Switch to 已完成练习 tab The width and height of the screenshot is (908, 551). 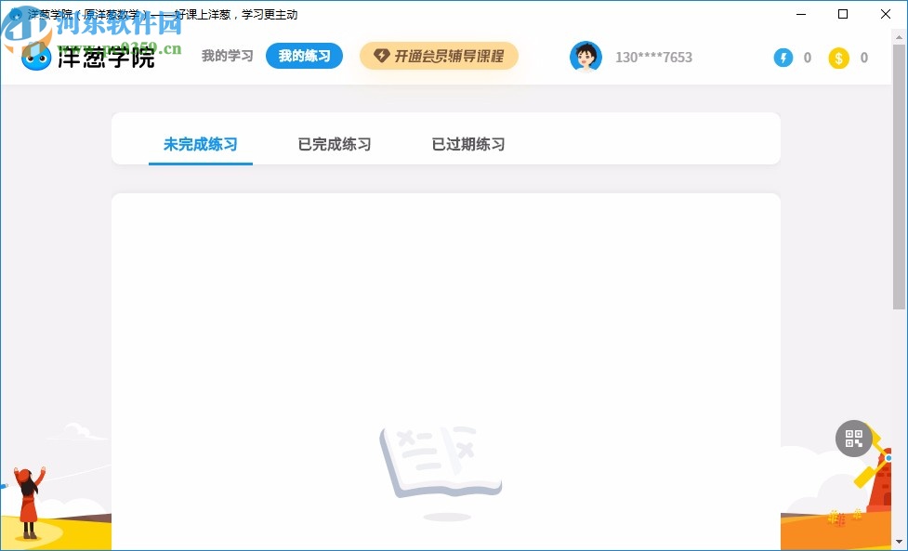[334, 145]
